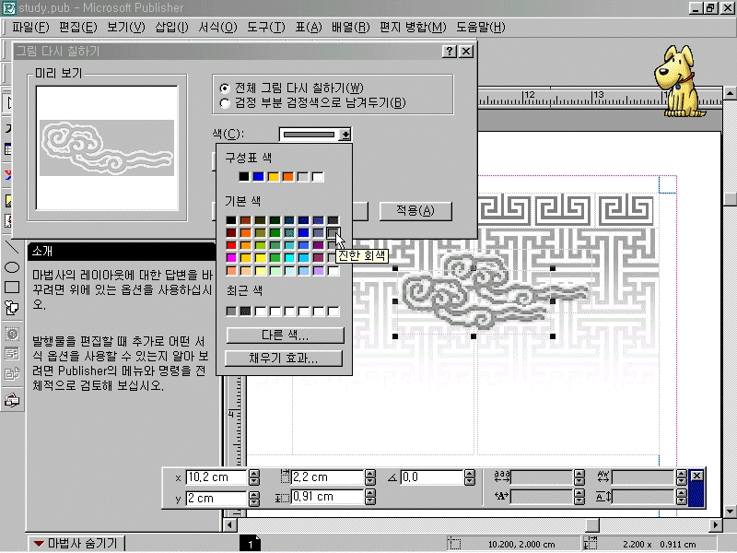Open the 표(A) menu
The image size is (737, 553).
coord(309,28)
